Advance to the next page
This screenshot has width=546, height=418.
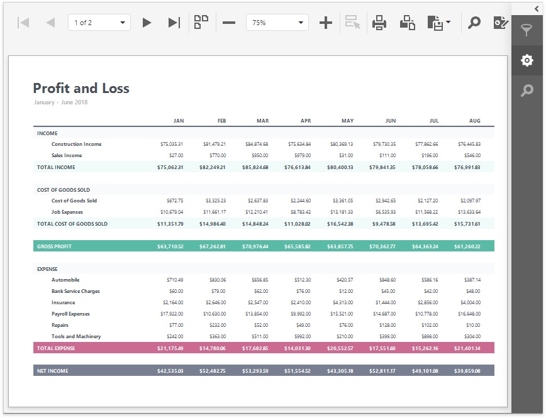(x=147, y=23)
